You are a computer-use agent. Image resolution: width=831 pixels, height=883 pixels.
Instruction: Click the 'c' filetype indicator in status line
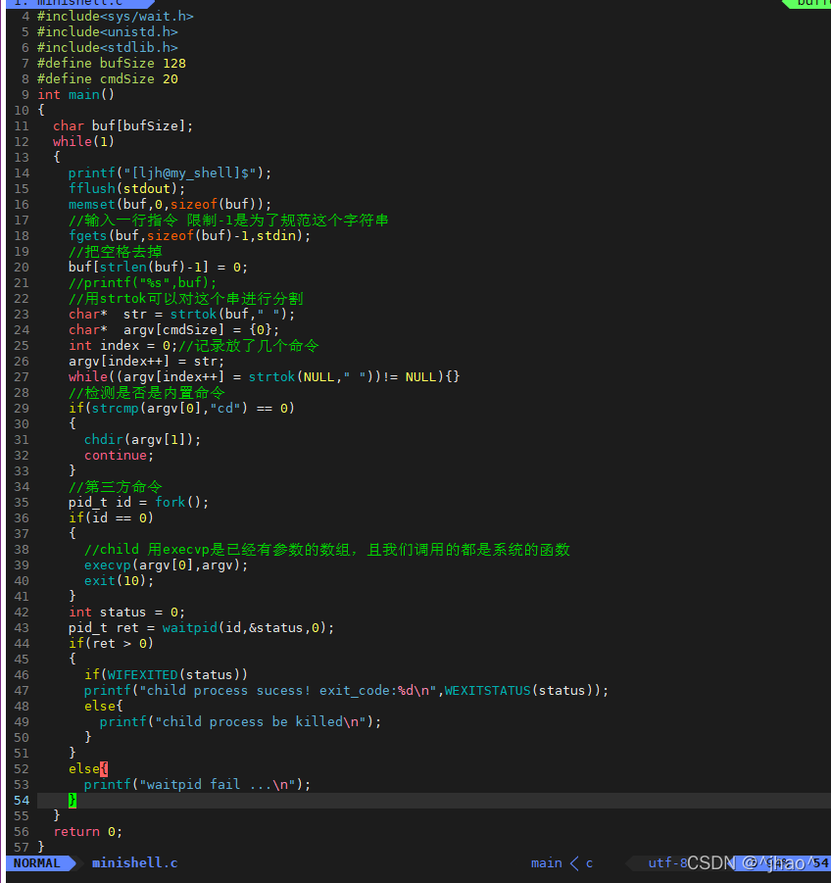click(x=589, y=863)
